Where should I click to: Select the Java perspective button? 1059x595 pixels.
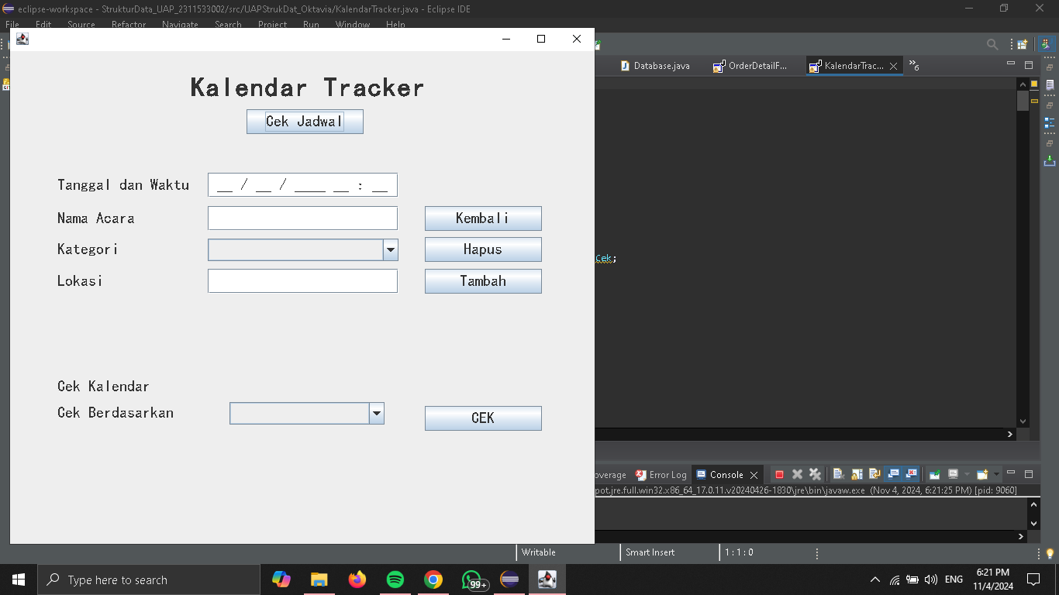[x=1047, y=45]
